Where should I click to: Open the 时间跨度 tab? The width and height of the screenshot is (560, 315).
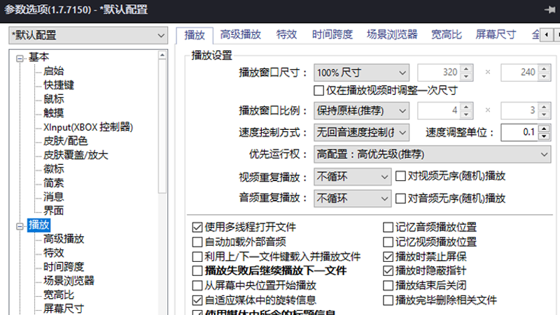(x=332, y=34)
